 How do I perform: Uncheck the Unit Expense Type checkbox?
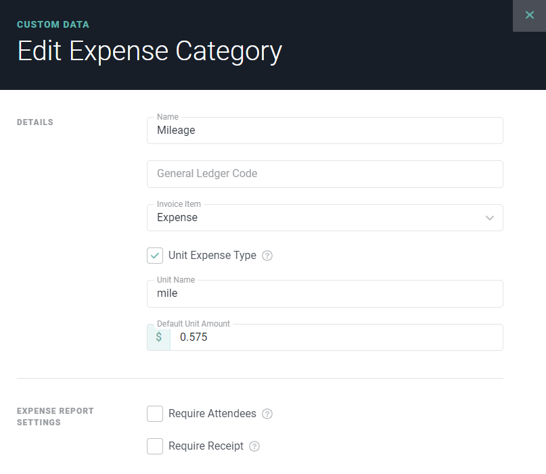pos(155,256)
